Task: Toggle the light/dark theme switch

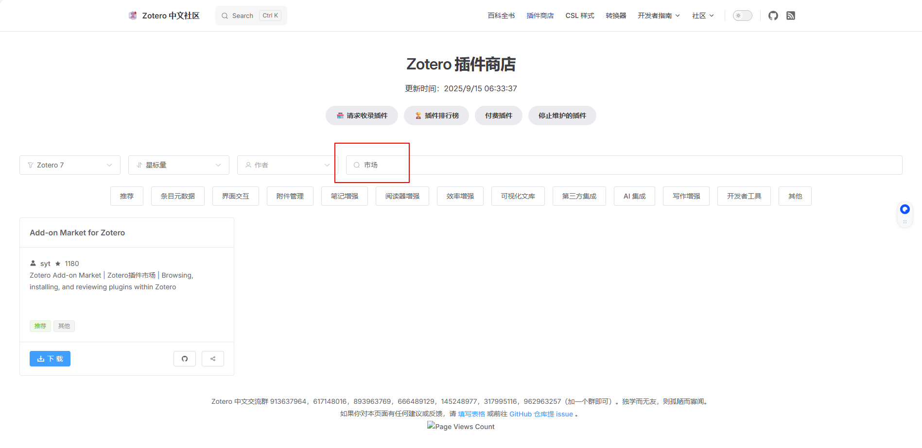Action: pos(742,16)
